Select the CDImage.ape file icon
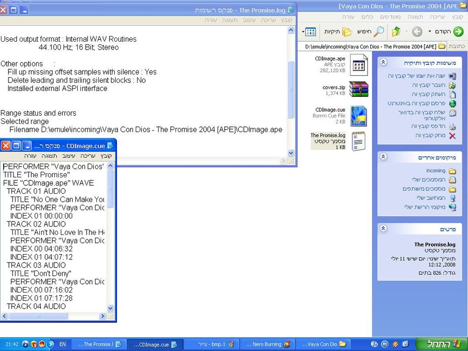The image size is (468, 351). click(358, 65)
